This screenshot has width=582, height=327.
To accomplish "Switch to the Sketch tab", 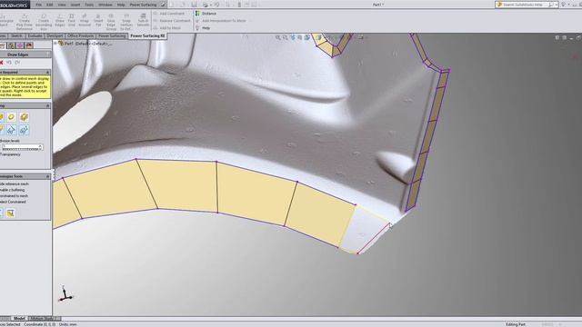I will click(x=16, y=36).
